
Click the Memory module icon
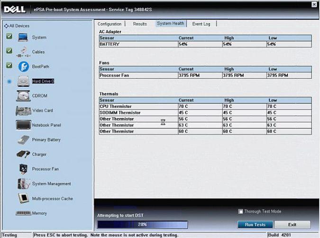[24, 213]
